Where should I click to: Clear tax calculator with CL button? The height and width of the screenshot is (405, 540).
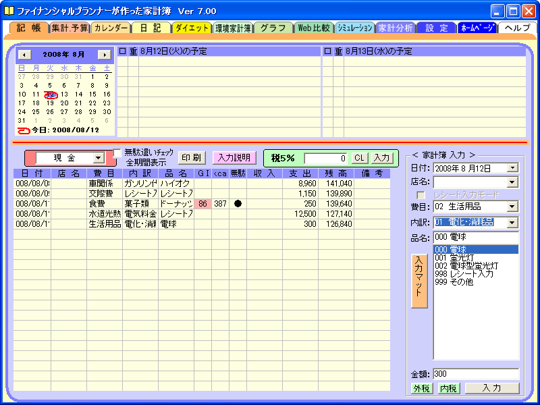pos(360,158)
